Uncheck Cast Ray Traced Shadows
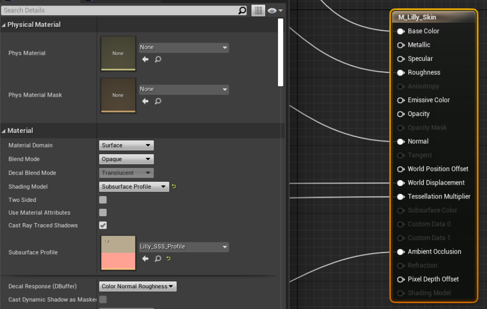Viewport: 487px width, 309px height. pos(103,226)
